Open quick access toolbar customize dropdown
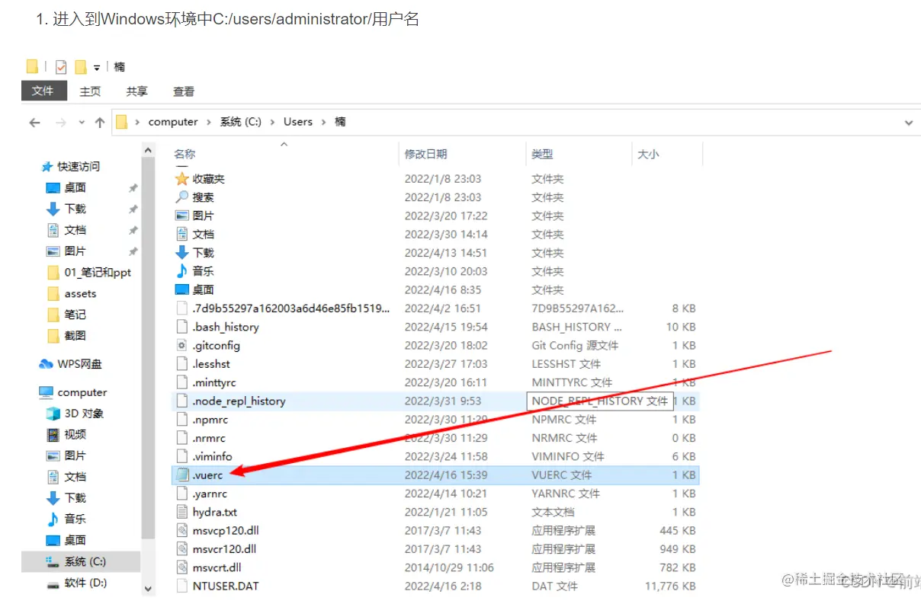 tap(97, 67)
